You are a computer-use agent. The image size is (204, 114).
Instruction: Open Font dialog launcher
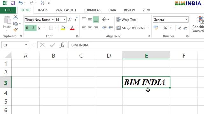click(77, 36)
